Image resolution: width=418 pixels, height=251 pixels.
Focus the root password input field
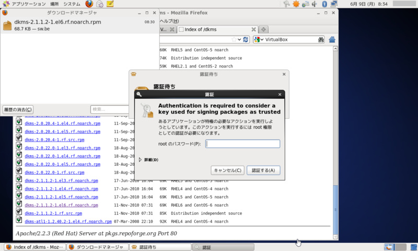point(242,144)
